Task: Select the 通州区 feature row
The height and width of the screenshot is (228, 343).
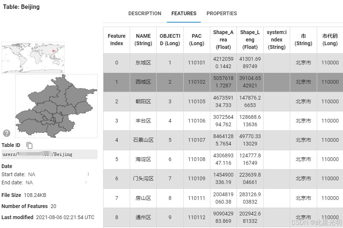Action: [223, 218]
